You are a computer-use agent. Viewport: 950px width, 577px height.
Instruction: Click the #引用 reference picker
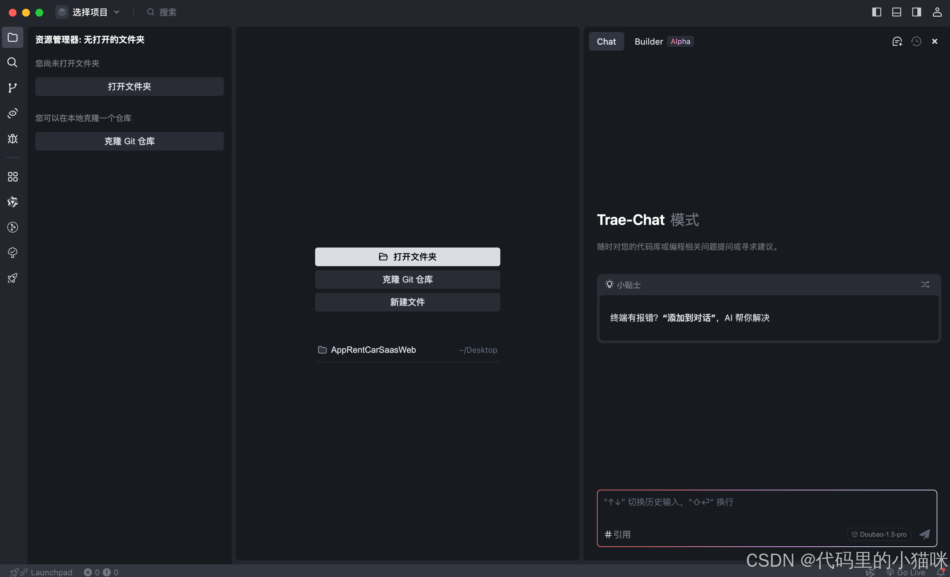[617, 535]
